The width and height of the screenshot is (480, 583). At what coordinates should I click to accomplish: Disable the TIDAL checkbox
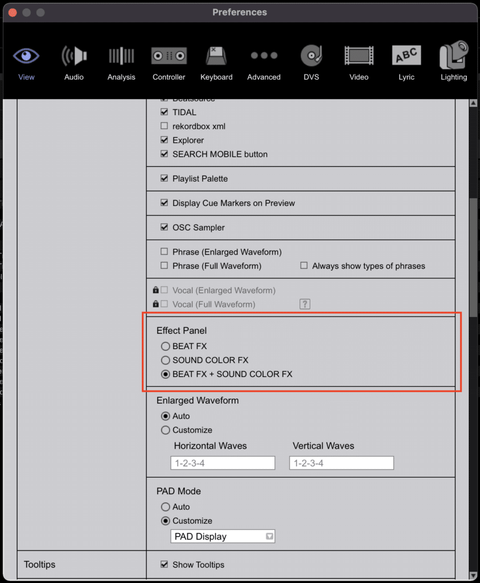point(164,112)
